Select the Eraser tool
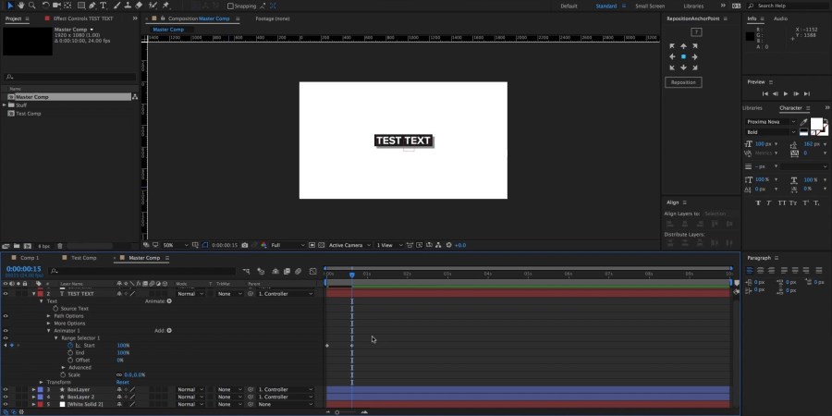 click(139, 6)
